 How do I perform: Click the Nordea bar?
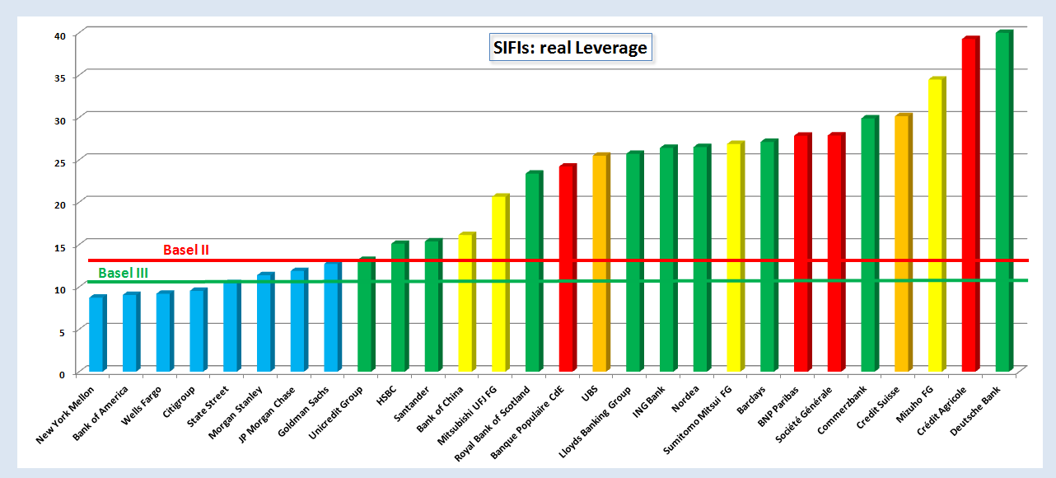tap(702, 258)
